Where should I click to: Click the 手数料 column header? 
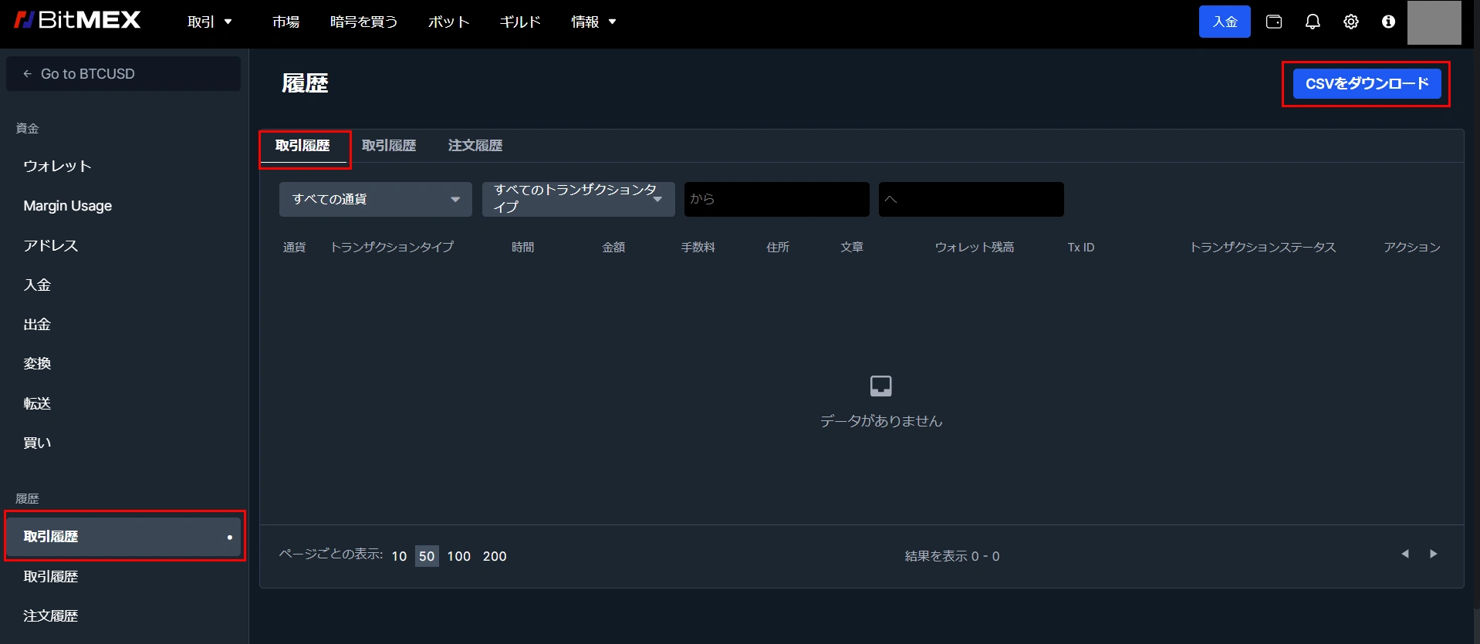coord(698,247)
